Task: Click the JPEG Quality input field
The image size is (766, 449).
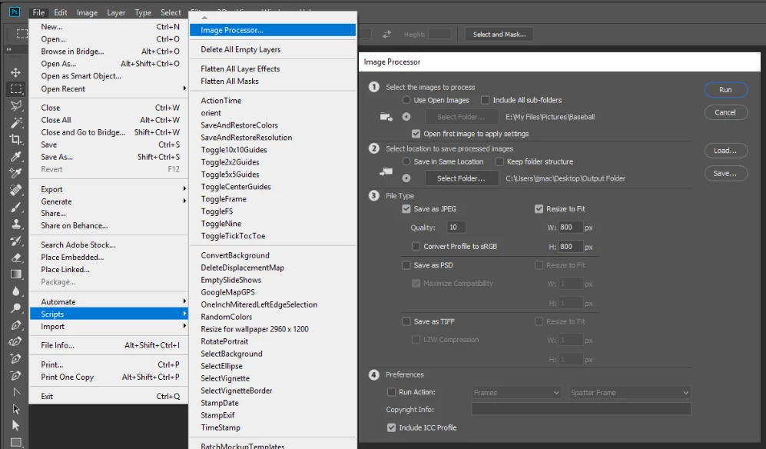Action: [456, 228]
